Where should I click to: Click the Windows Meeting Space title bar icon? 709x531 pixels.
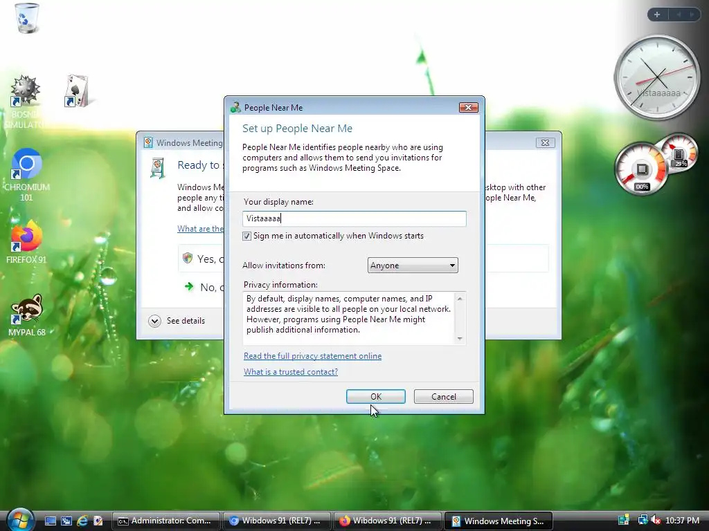point(148,142)
